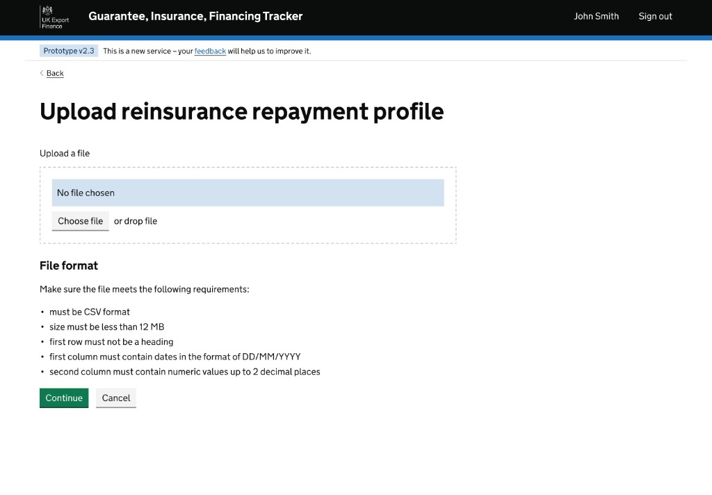
Task: Click the DD/MM/YYYY date format requirement
Action: 175,357
